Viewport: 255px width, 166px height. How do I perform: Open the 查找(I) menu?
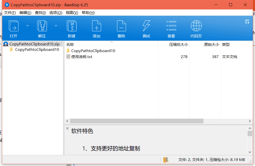(40, 13)
